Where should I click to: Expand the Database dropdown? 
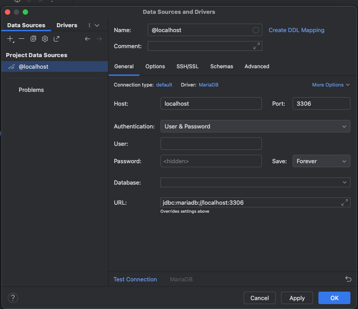(345, 182)
